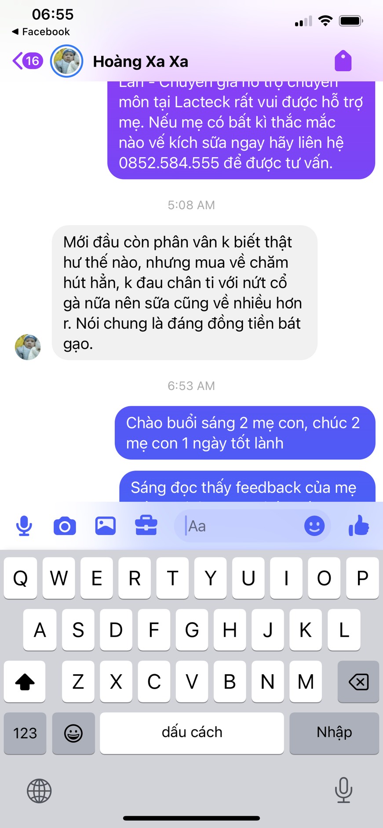Tap the Nhập return key
Screen dimensions: 383x828
point(334,733)
